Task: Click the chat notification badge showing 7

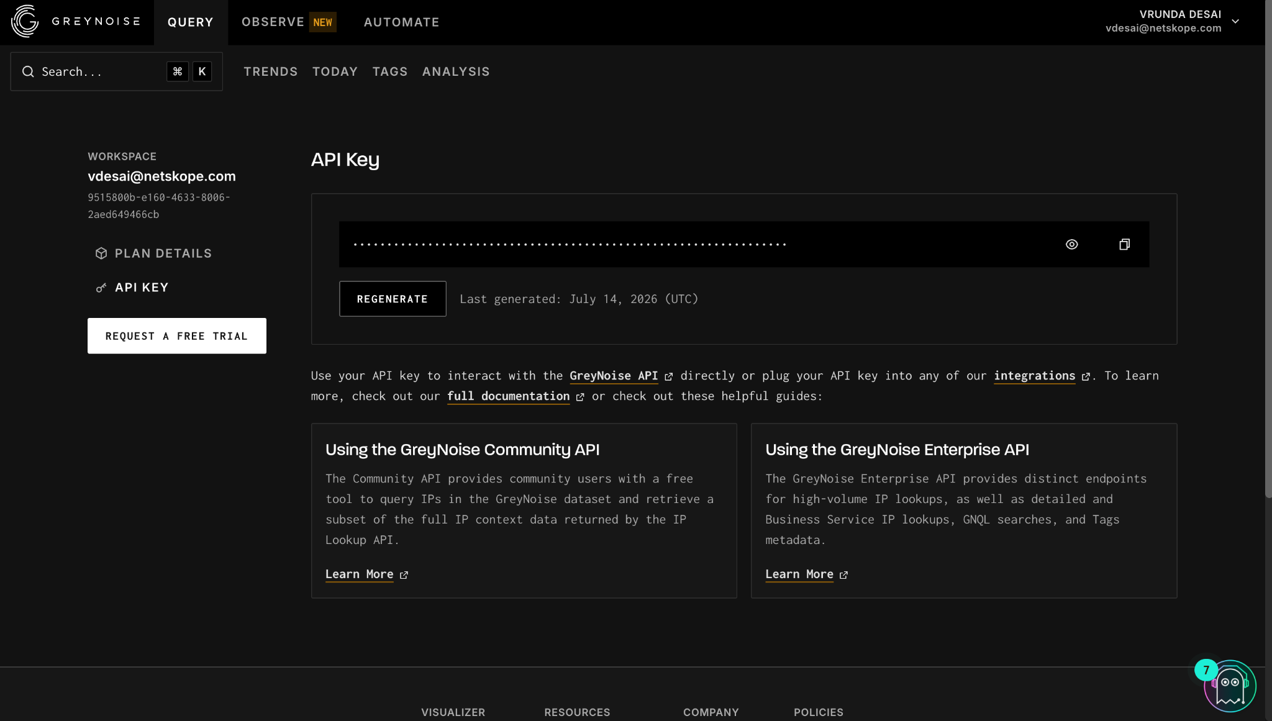Action: 1206,670
